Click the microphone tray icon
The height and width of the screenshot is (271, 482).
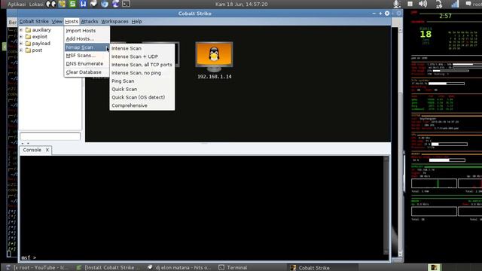397,4
